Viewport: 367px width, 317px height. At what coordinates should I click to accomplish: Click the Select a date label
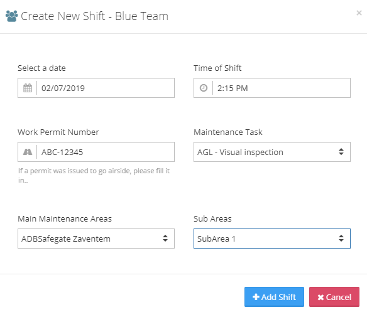pos(41,68)
